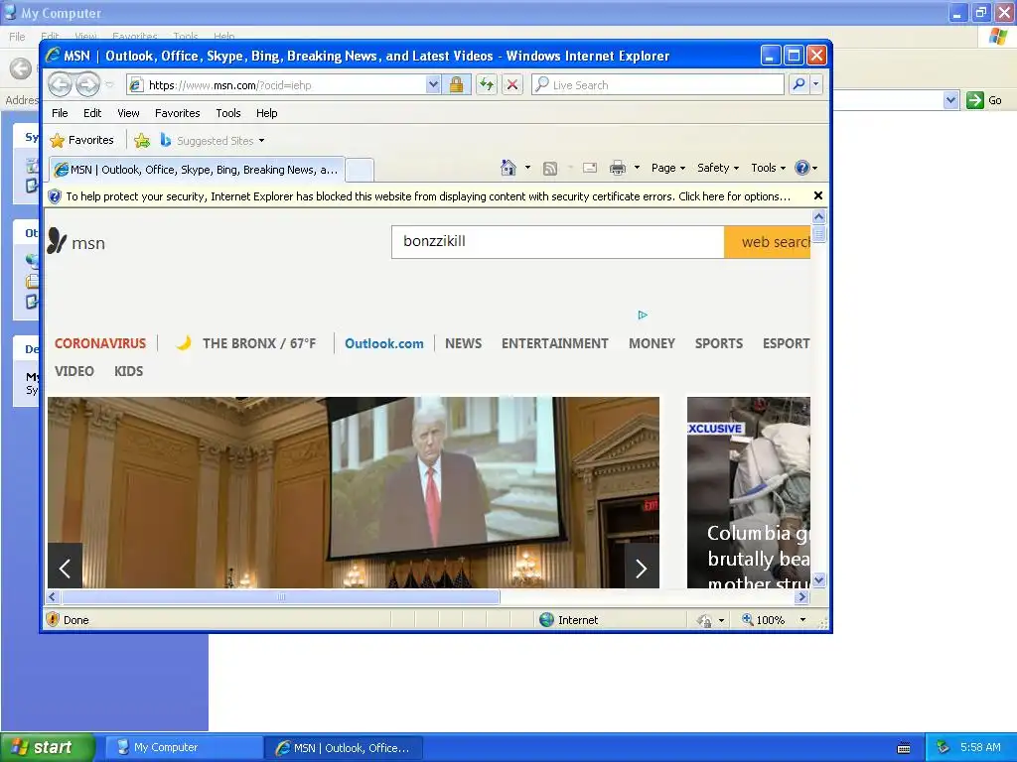Click the Home page icon

point(508,168)
